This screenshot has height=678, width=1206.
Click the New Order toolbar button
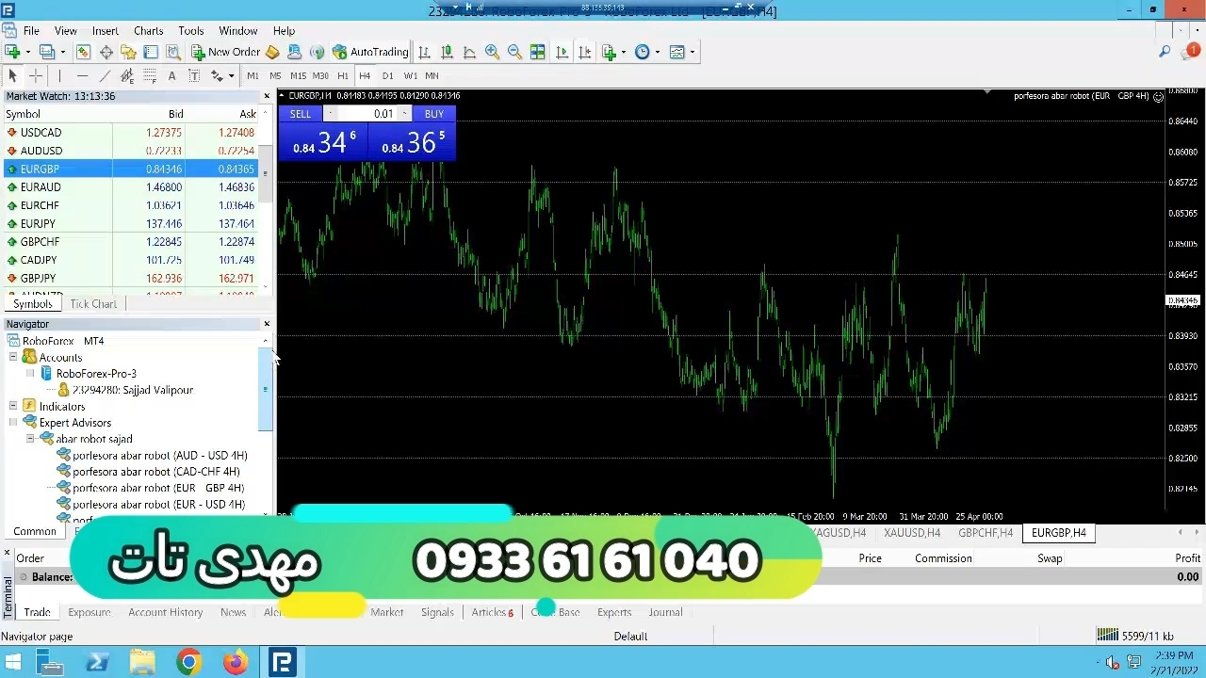tap(225, 53)
